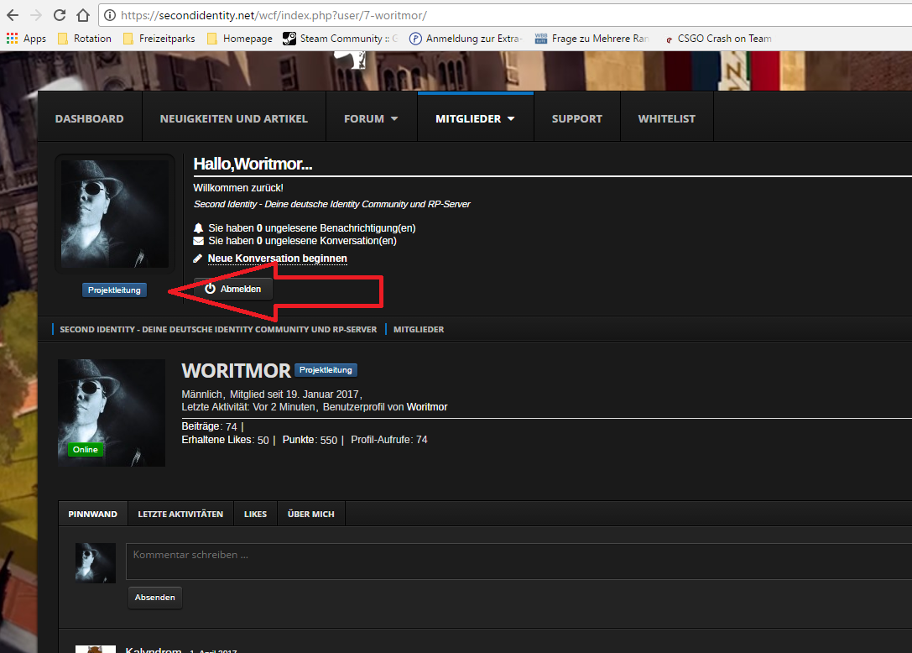This screenshot has height=653, width=912.
Task: Open the Whitelist page
Action: click(666, 118)
